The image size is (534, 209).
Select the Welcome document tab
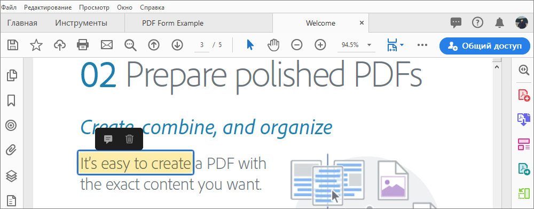tap(320, 23)
